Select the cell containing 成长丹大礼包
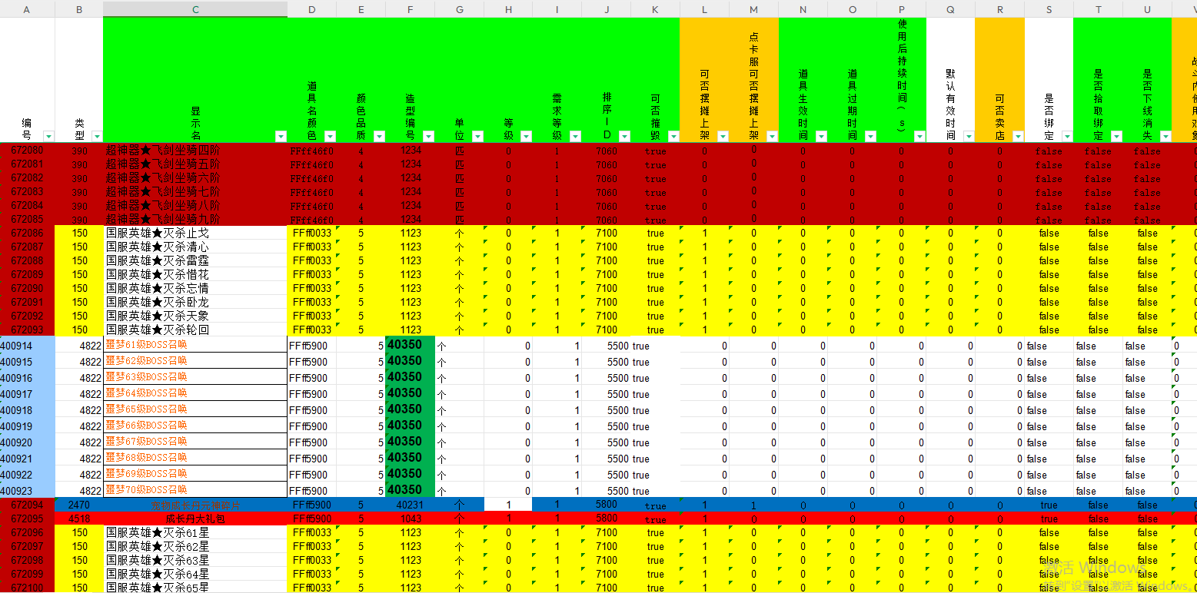 pos(195,519)
